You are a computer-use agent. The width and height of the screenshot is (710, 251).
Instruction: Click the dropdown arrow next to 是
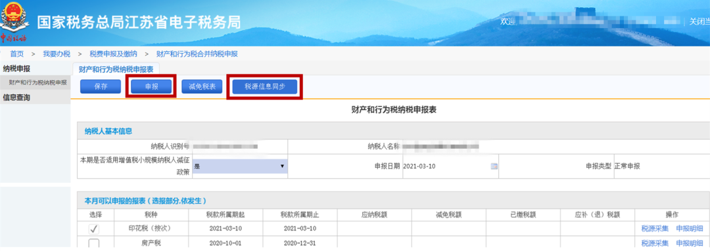click(282, 166)
